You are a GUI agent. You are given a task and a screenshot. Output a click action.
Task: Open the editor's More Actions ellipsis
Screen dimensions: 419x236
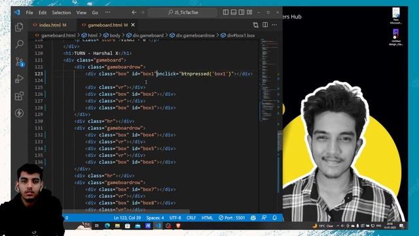click(274, 25)
